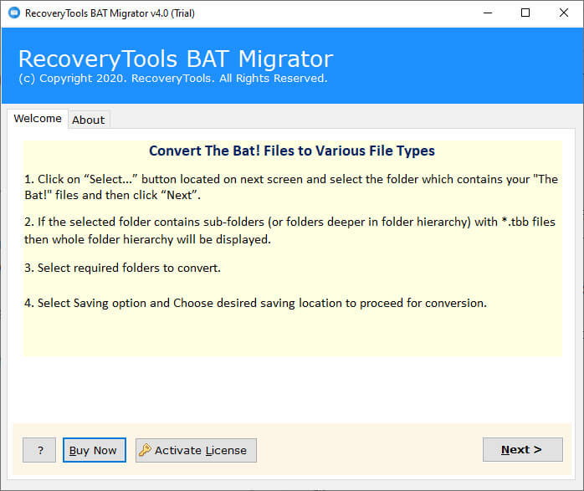Close the BAT Migrator window
The height and width of the screenshot is (491, 584).
point(564,13)
